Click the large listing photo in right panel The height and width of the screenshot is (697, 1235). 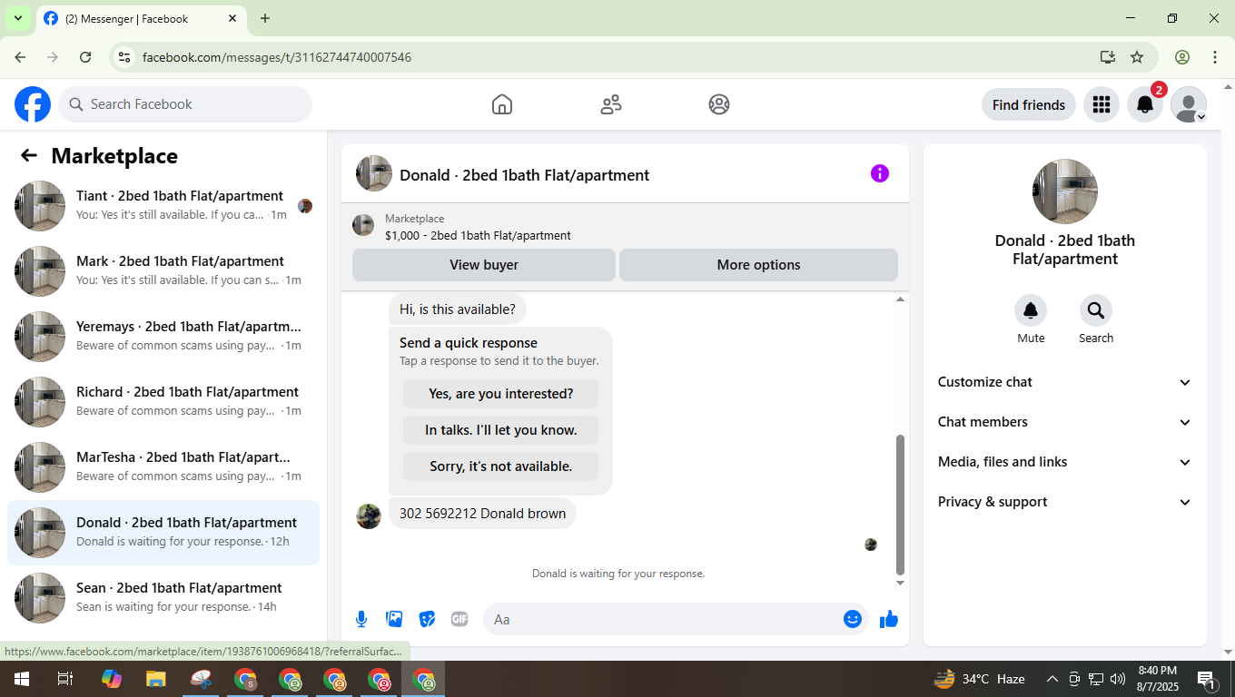tap(1065, 191)
